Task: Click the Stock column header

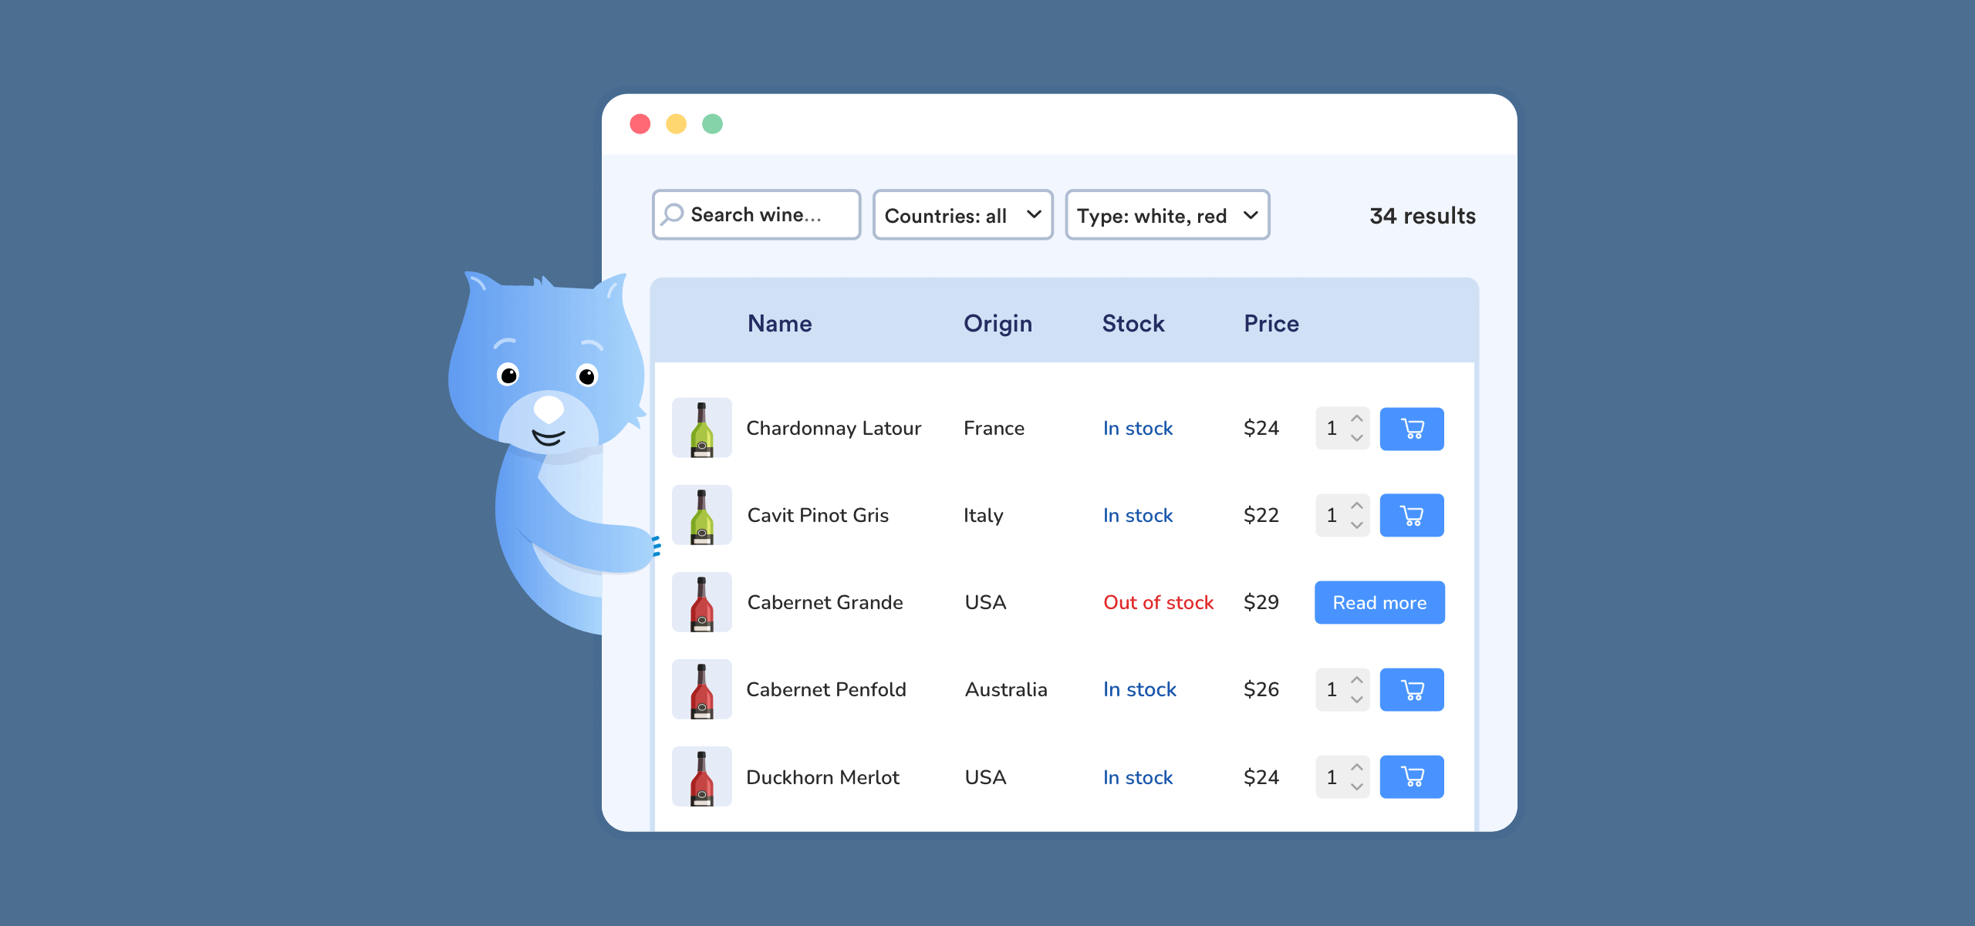Action: click(1133, 324)
